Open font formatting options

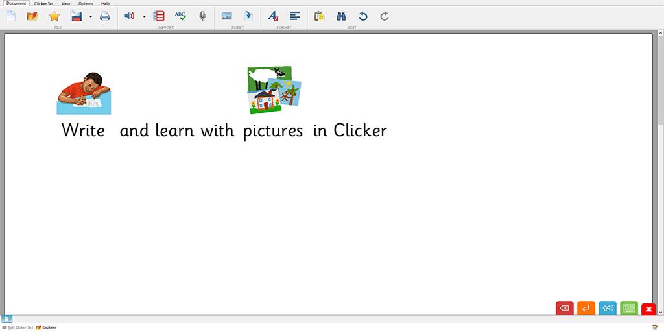pos(273,16)
